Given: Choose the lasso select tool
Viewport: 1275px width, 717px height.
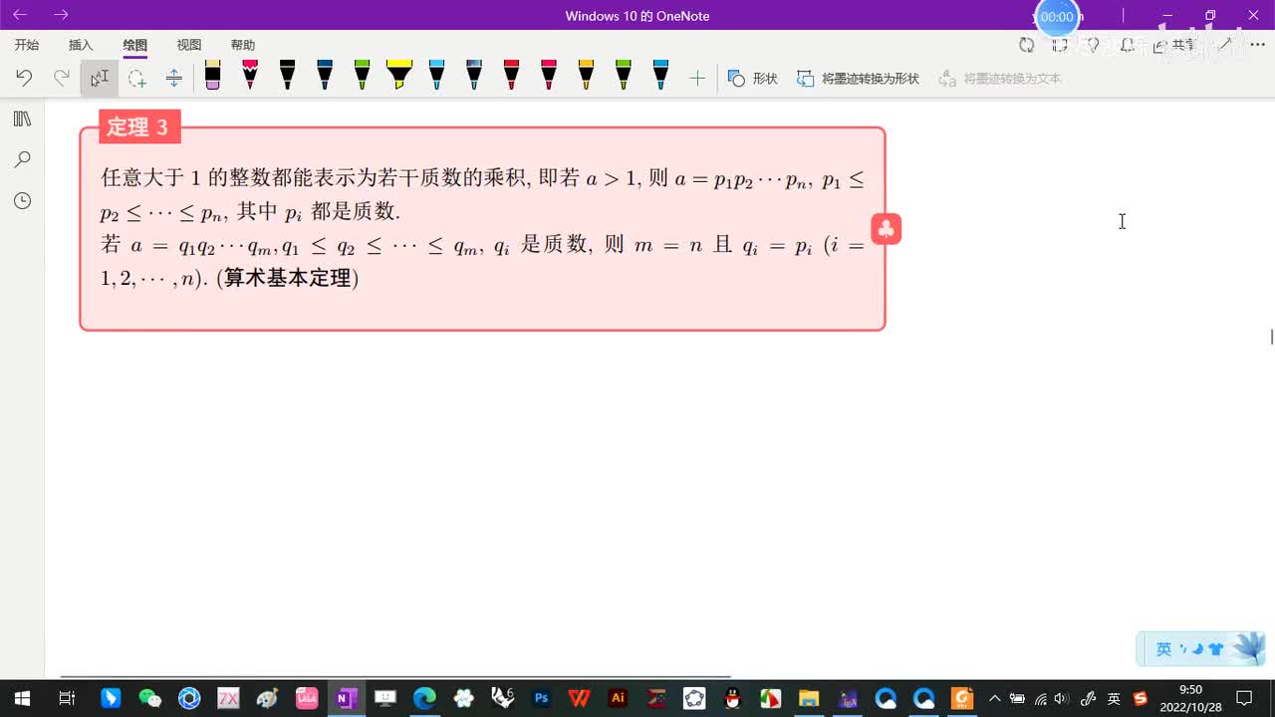Looking at the screenshot, I should point(136,78).
